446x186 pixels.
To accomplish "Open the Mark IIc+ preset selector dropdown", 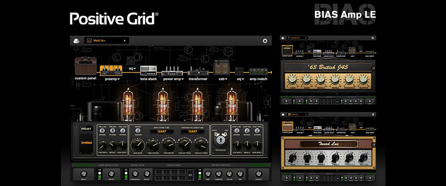I will pos(107,40).
